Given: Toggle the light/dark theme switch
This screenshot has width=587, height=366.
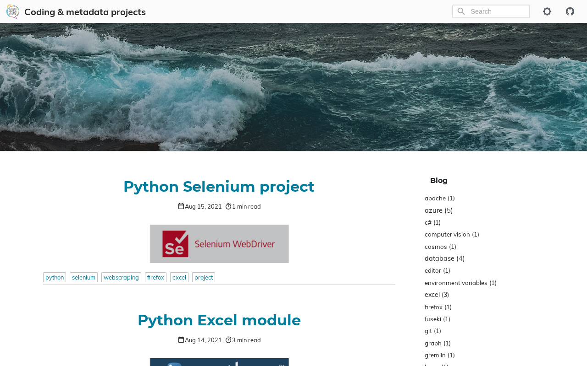Looking at the screenshot, I should click(547, 11).
